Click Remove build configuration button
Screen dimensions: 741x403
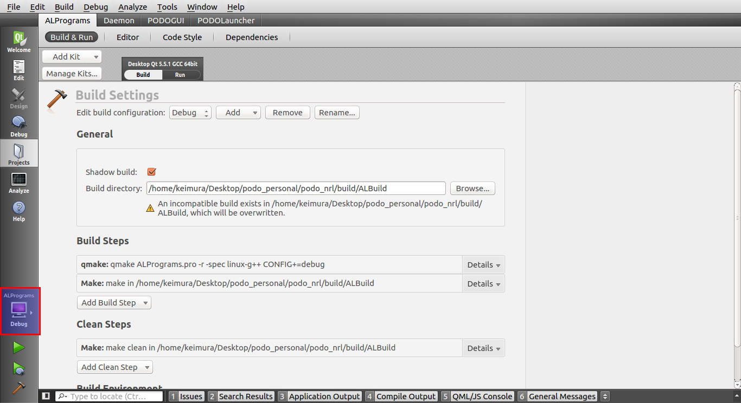[x=288, y=113]
